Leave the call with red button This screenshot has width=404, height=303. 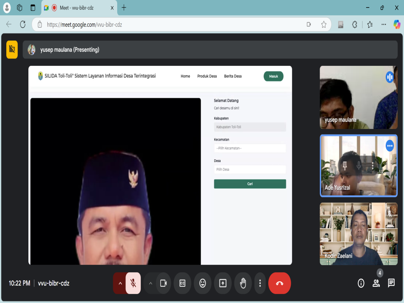(x=279, y=283)
